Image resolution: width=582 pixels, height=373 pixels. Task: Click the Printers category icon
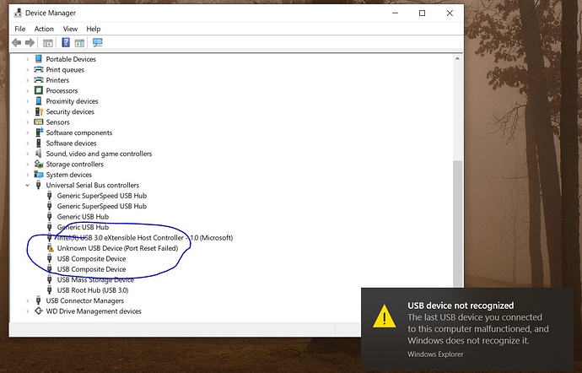pos(39,80)
